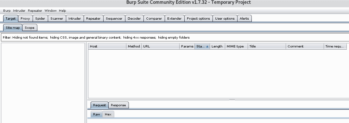
Task: Open the Burp menu
Action: pos(7,10)
